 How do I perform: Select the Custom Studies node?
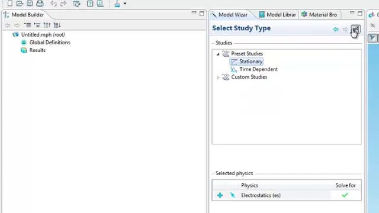tap(249, 77)
